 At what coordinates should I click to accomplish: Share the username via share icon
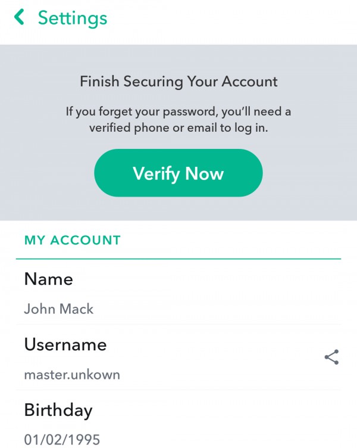click(331, 357)
